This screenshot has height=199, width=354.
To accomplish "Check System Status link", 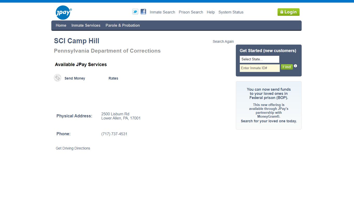I will (231, 12).
